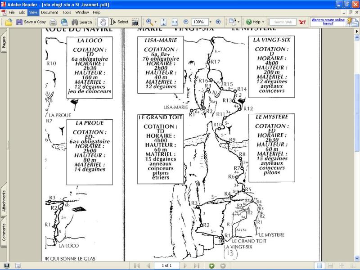Click the Fit Page height icon
This screenshot has width=360, height=270.
pos(163,22)
